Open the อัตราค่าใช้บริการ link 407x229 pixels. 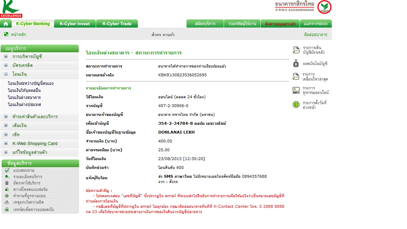27,183
